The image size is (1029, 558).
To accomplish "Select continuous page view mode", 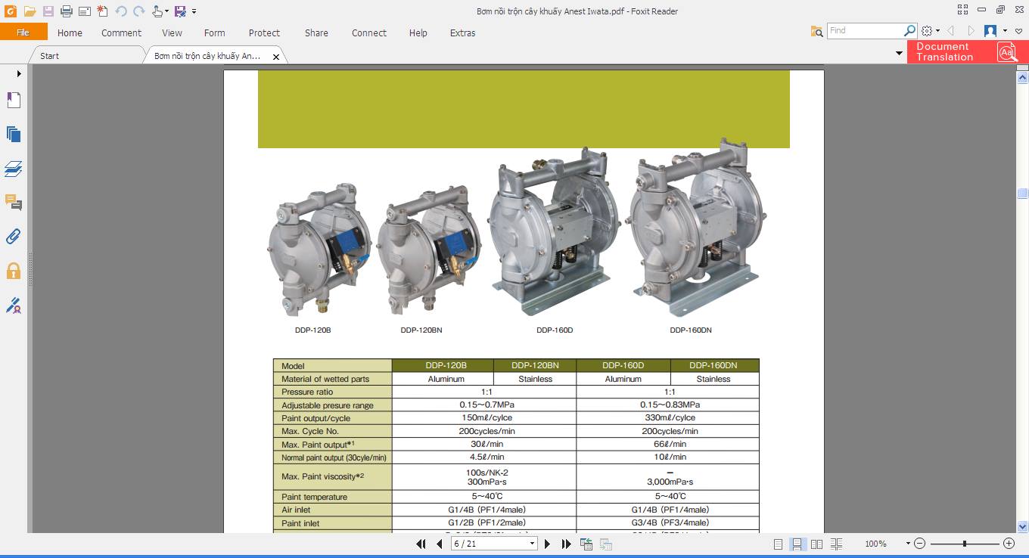I will [x=797, y=544].
